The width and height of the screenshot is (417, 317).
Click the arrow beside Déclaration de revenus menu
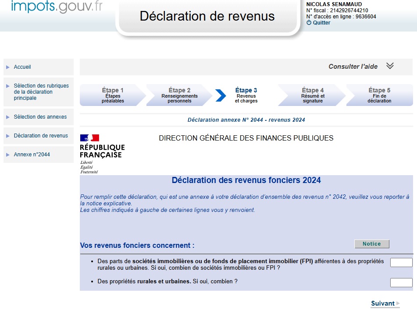pyautogui.click(x=8, y=136)
